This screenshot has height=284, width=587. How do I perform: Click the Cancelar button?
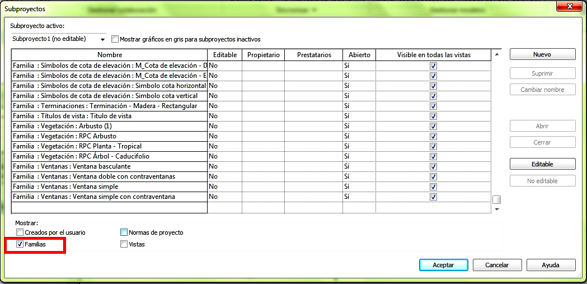point(497,265)
